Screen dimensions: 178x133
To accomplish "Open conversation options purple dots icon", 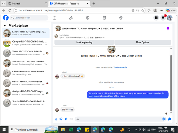I will pyautogui.click(x=168, y=28).
